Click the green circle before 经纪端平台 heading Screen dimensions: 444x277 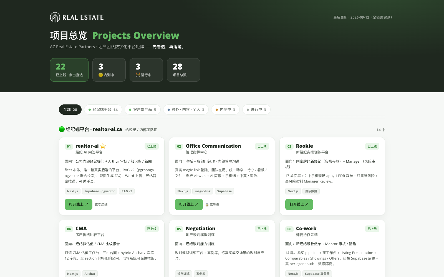click(x=62, y=129)
